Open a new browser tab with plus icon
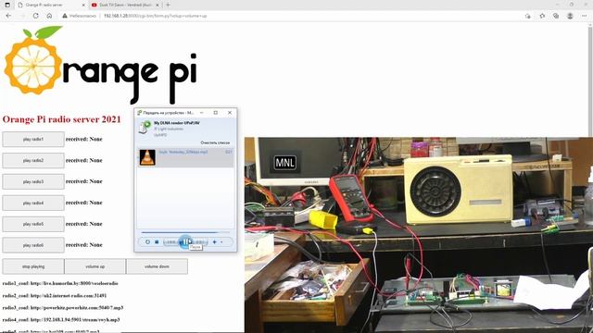The height and width of the screenshot is (333, 593). (x=168, y=5)
